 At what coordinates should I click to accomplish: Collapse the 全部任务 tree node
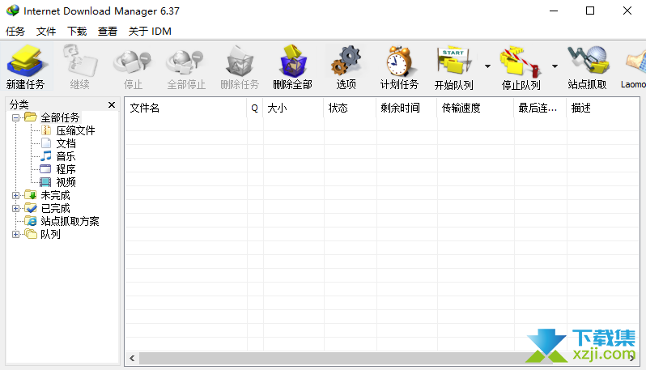tap(15, 118)
